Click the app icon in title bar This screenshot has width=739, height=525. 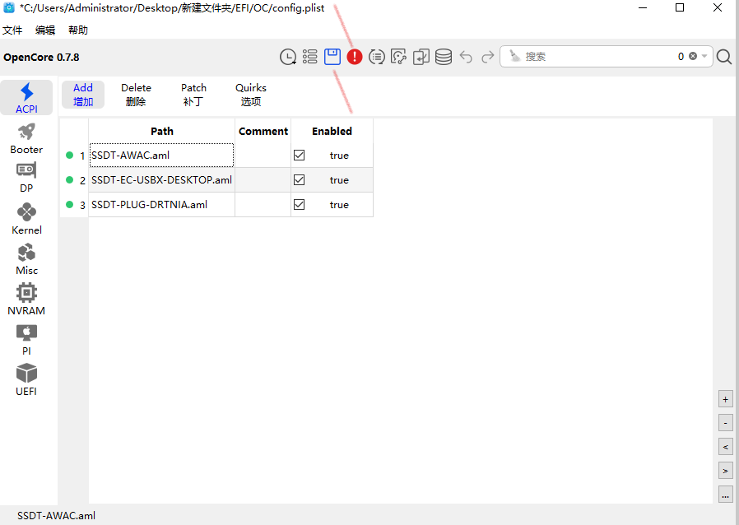coord(9,7)
